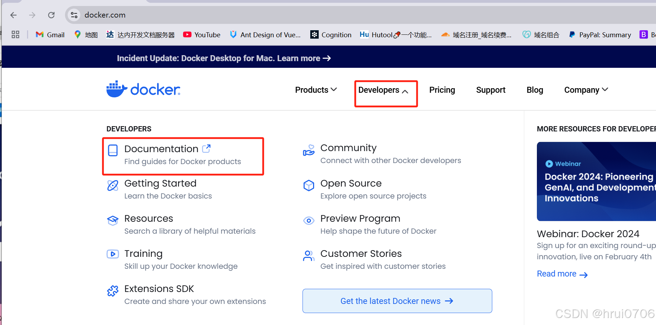Open the Ant Design of Vue bookmark
The width and height of the screenshot is (656, 325).
265,35
